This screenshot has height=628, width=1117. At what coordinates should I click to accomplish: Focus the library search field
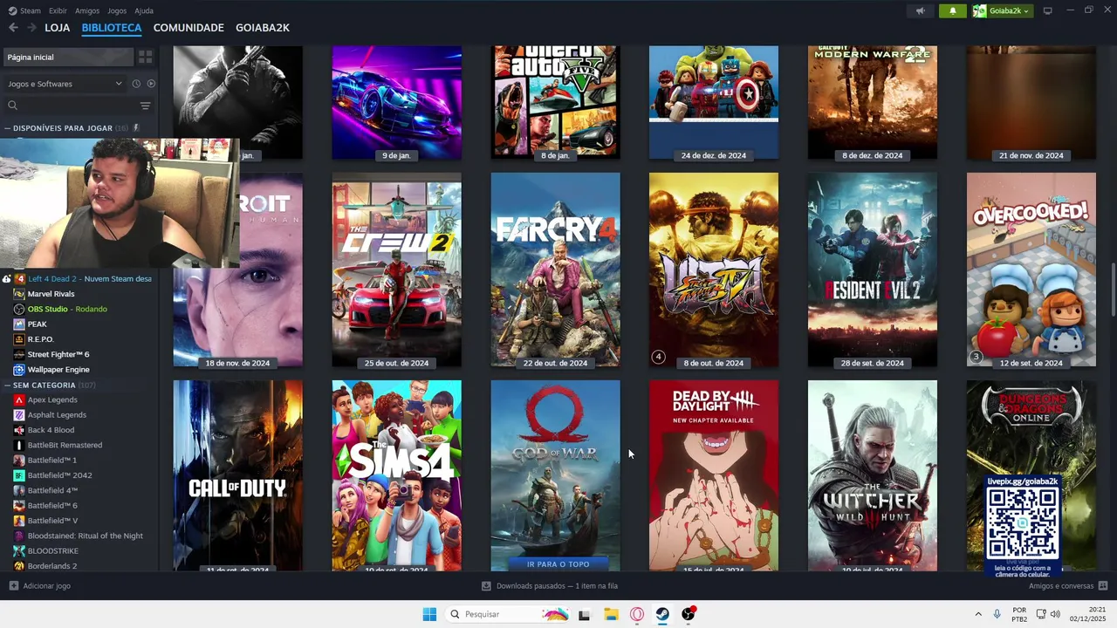pos(70,106)
